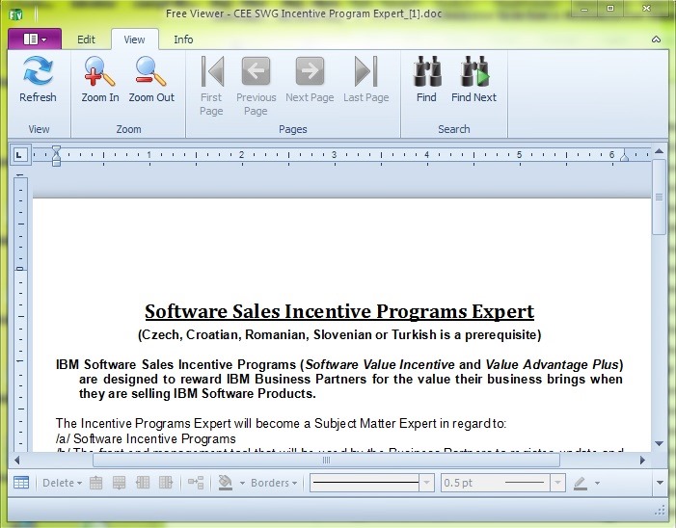676x528 pixels.
Task: Click the Refresh icon
Action: coord(38,70)
